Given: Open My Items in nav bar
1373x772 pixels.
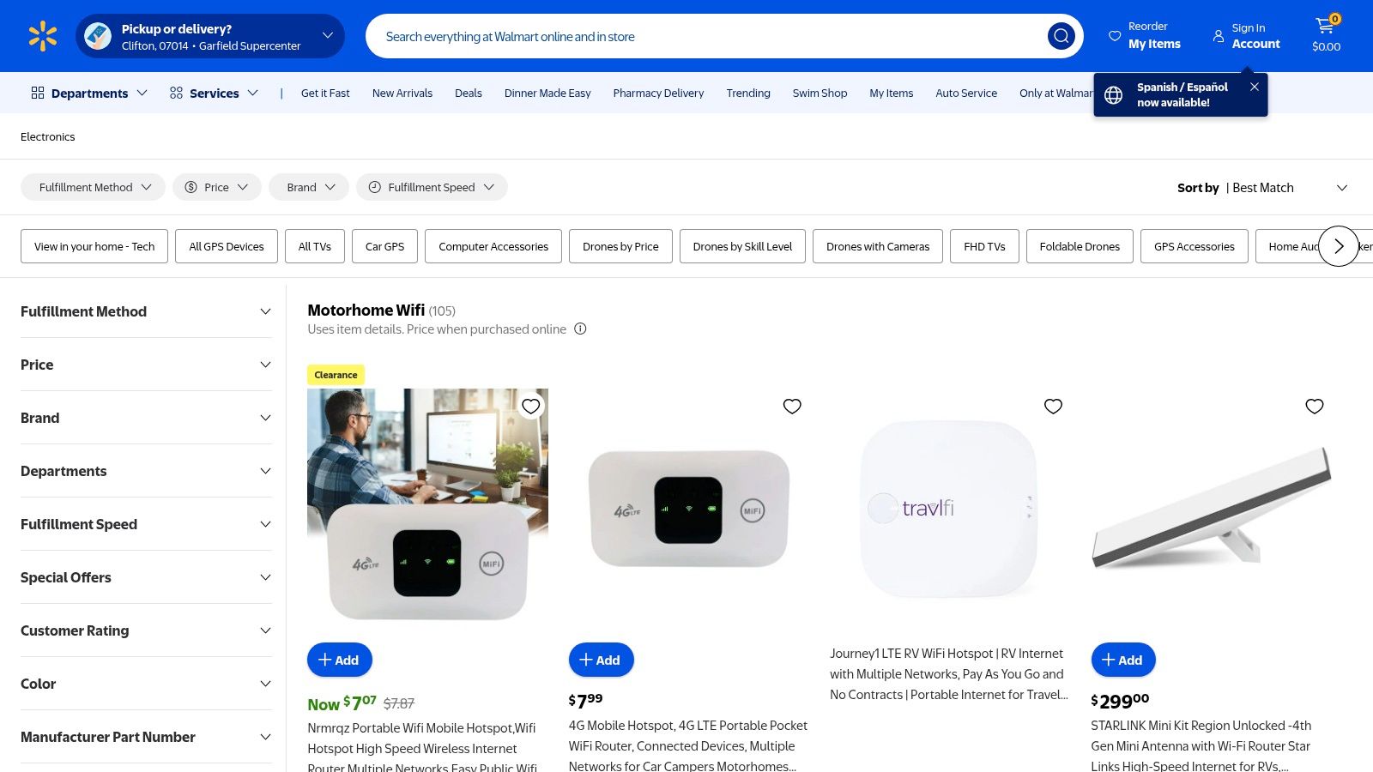Looking at the screenshot, I should pyautogui.click(x=891, y=93).
